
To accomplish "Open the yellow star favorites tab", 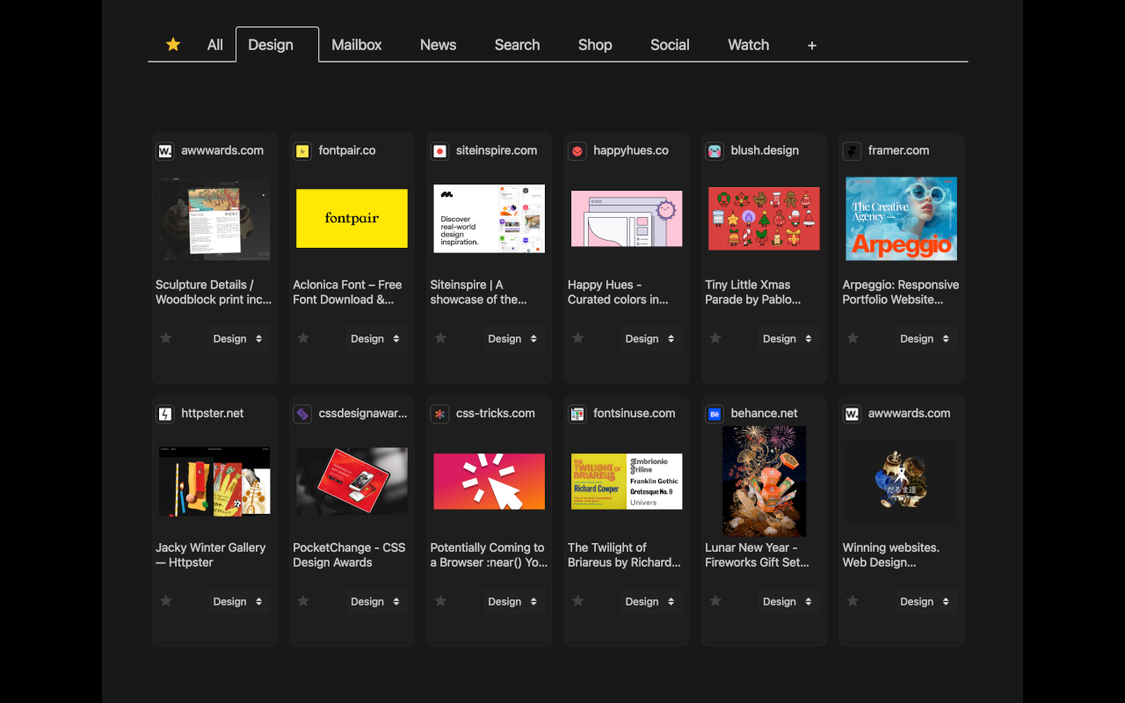I will coord(173,45).
